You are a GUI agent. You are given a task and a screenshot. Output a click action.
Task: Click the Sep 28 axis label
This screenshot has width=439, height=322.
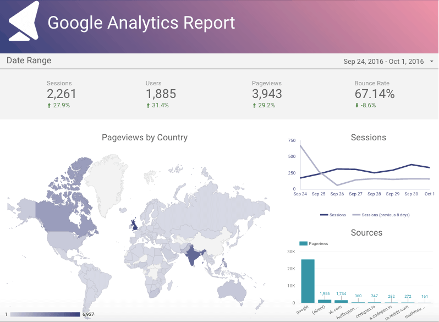(374, 194)
